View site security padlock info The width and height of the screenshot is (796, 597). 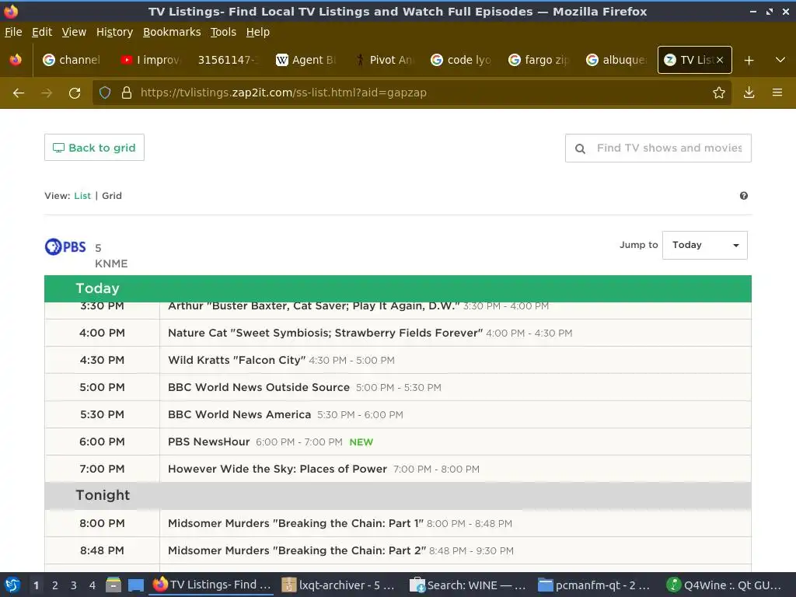(x=127, y=93)
